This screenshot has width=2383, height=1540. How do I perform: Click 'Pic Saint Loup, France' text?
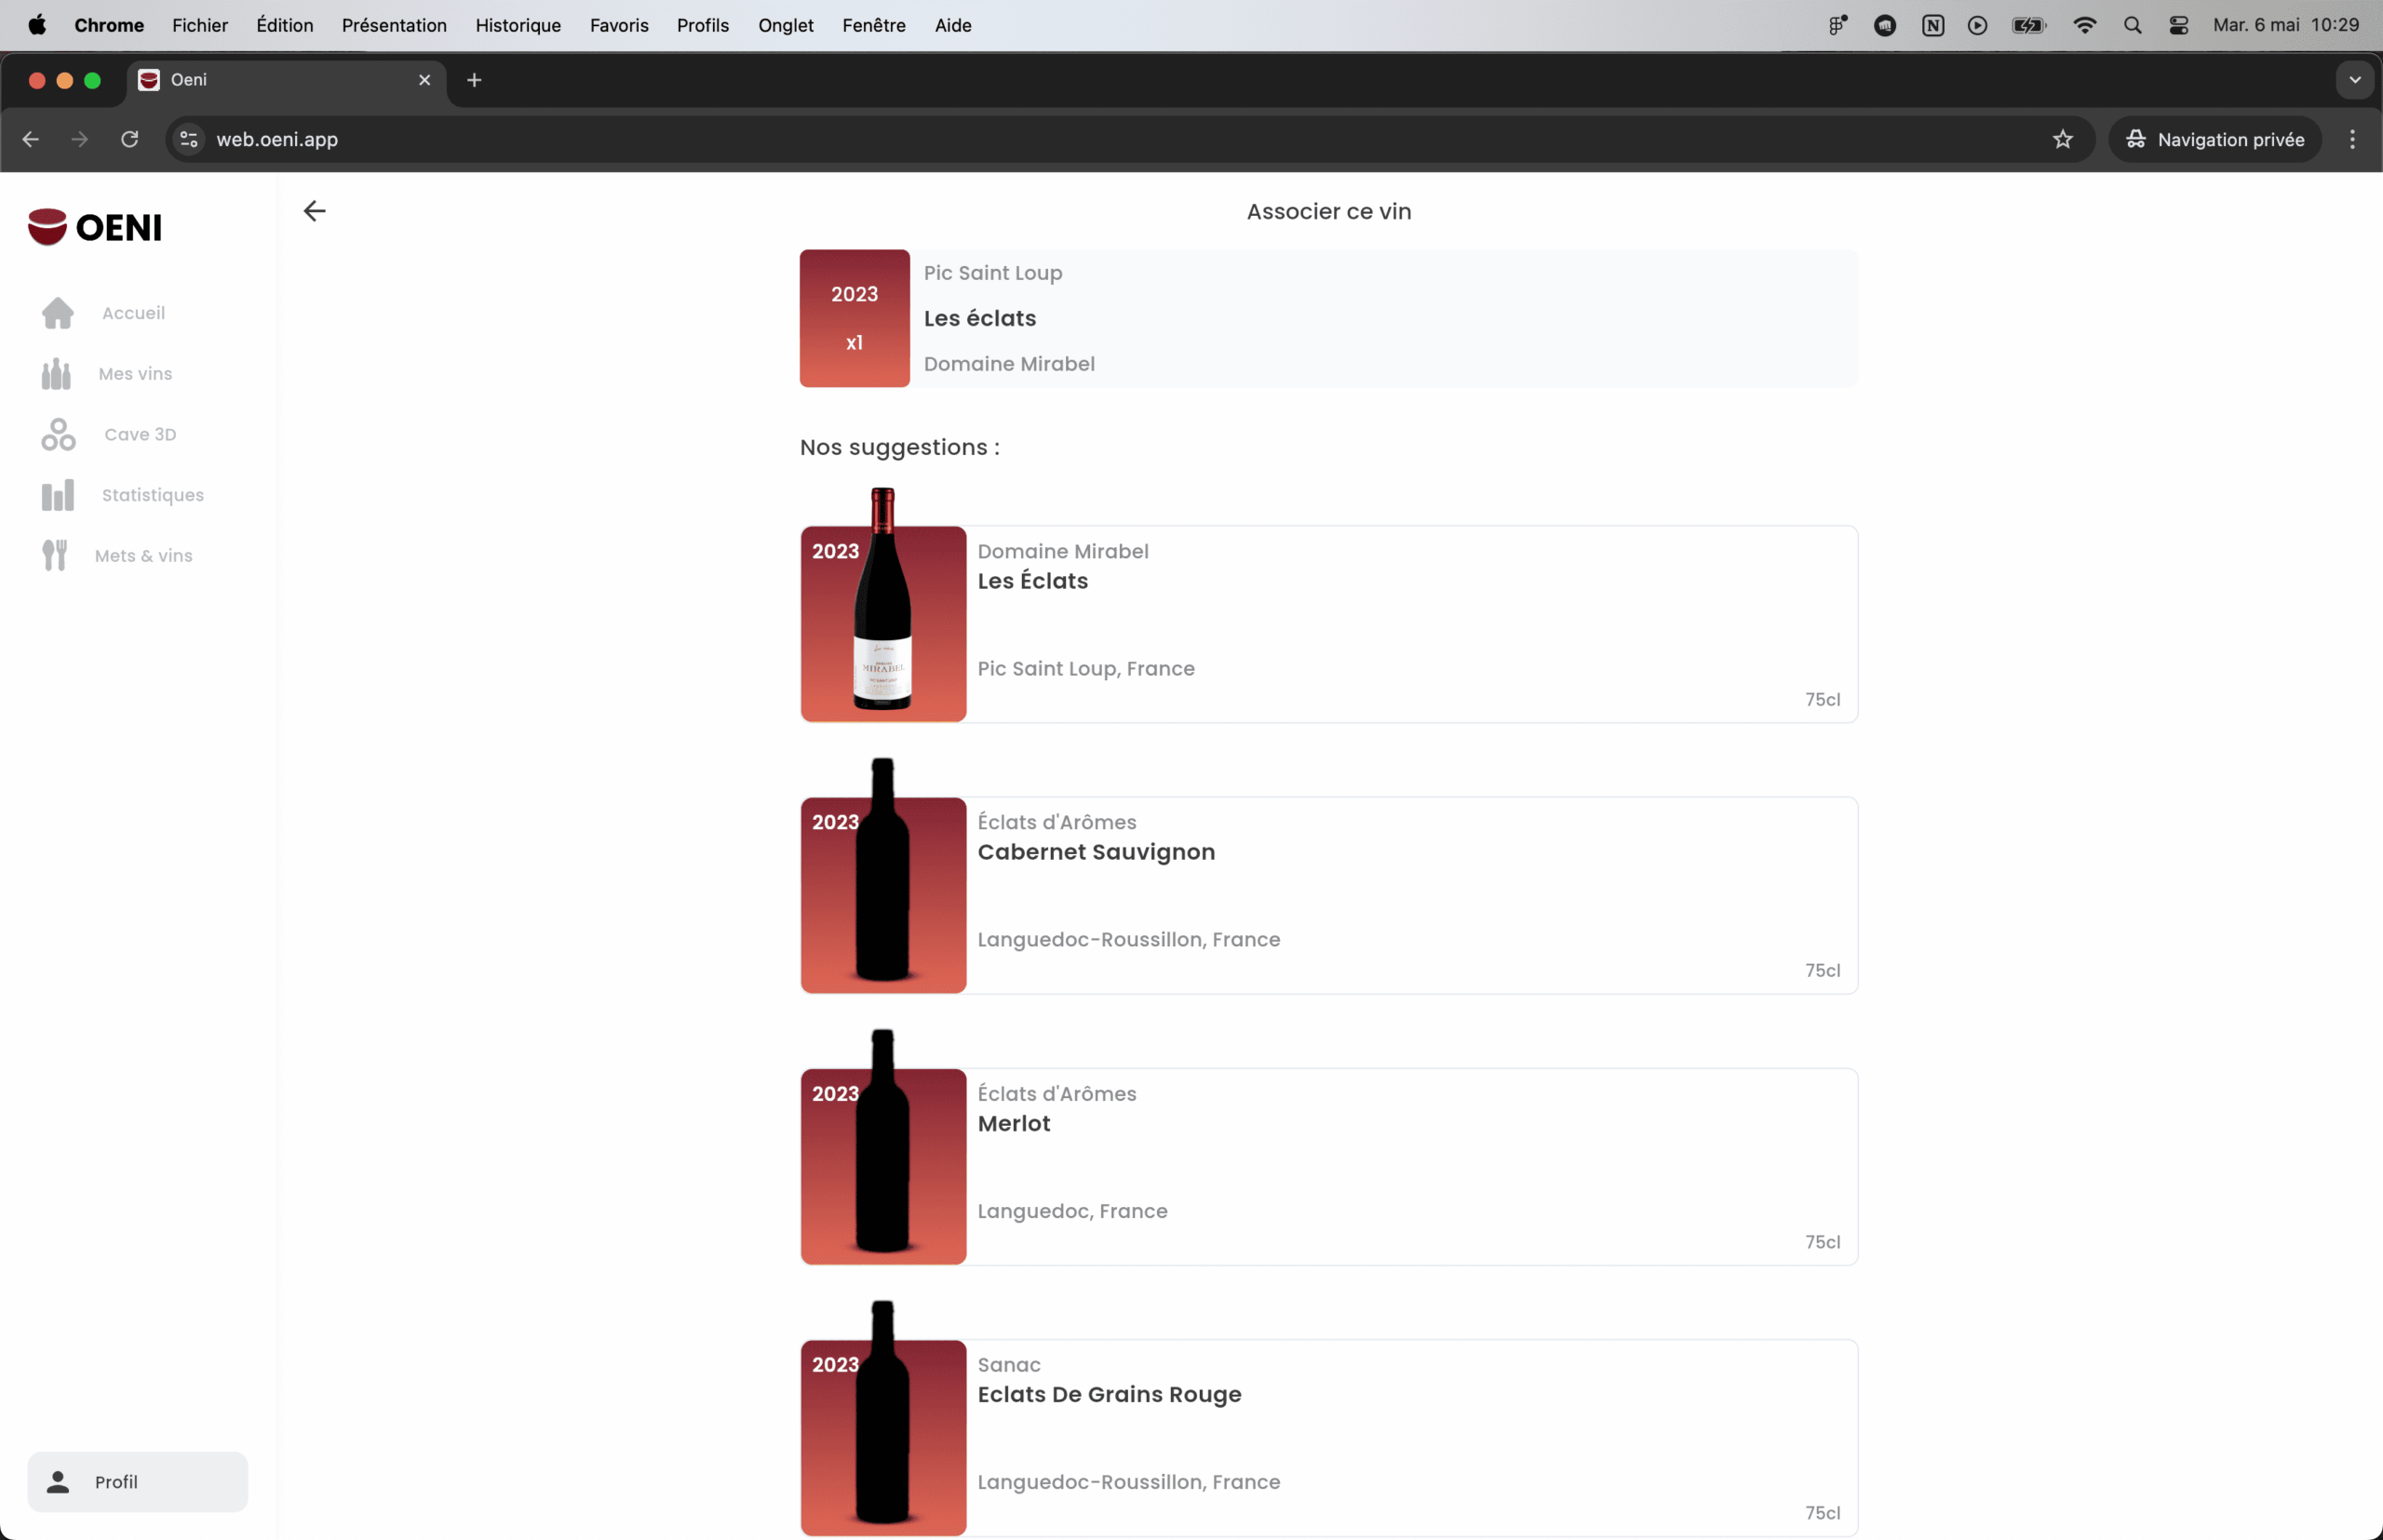point(1085,669)
